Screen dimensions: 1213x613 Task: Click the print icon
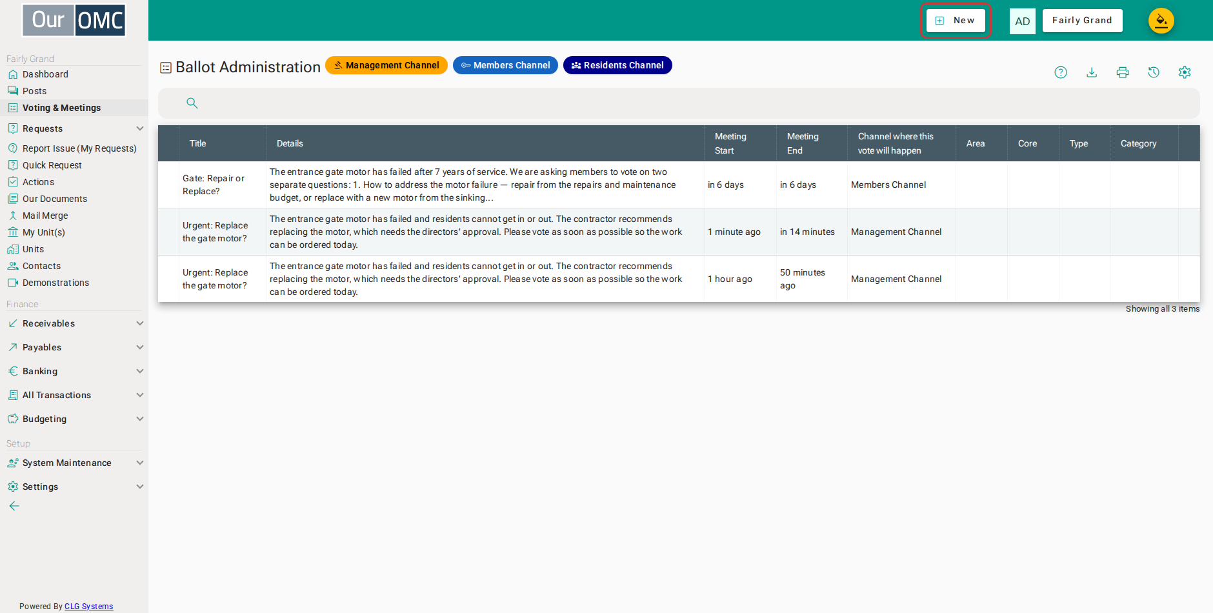1123,72
